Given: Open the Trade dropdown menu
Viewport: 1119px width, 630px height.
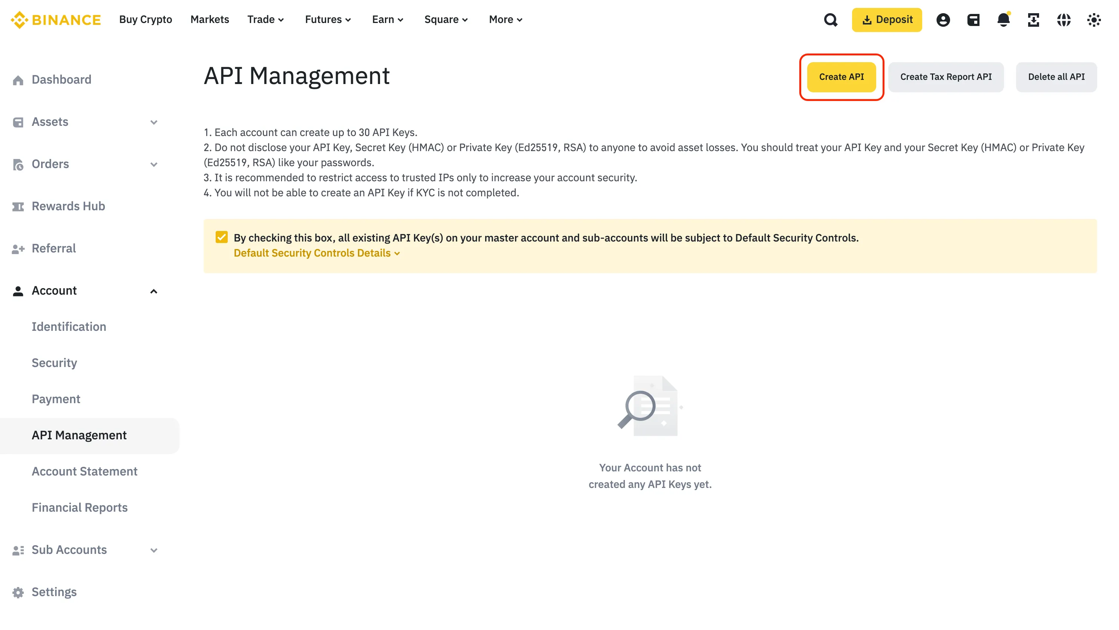Looking at the screenshot, I should coord(265,20).
